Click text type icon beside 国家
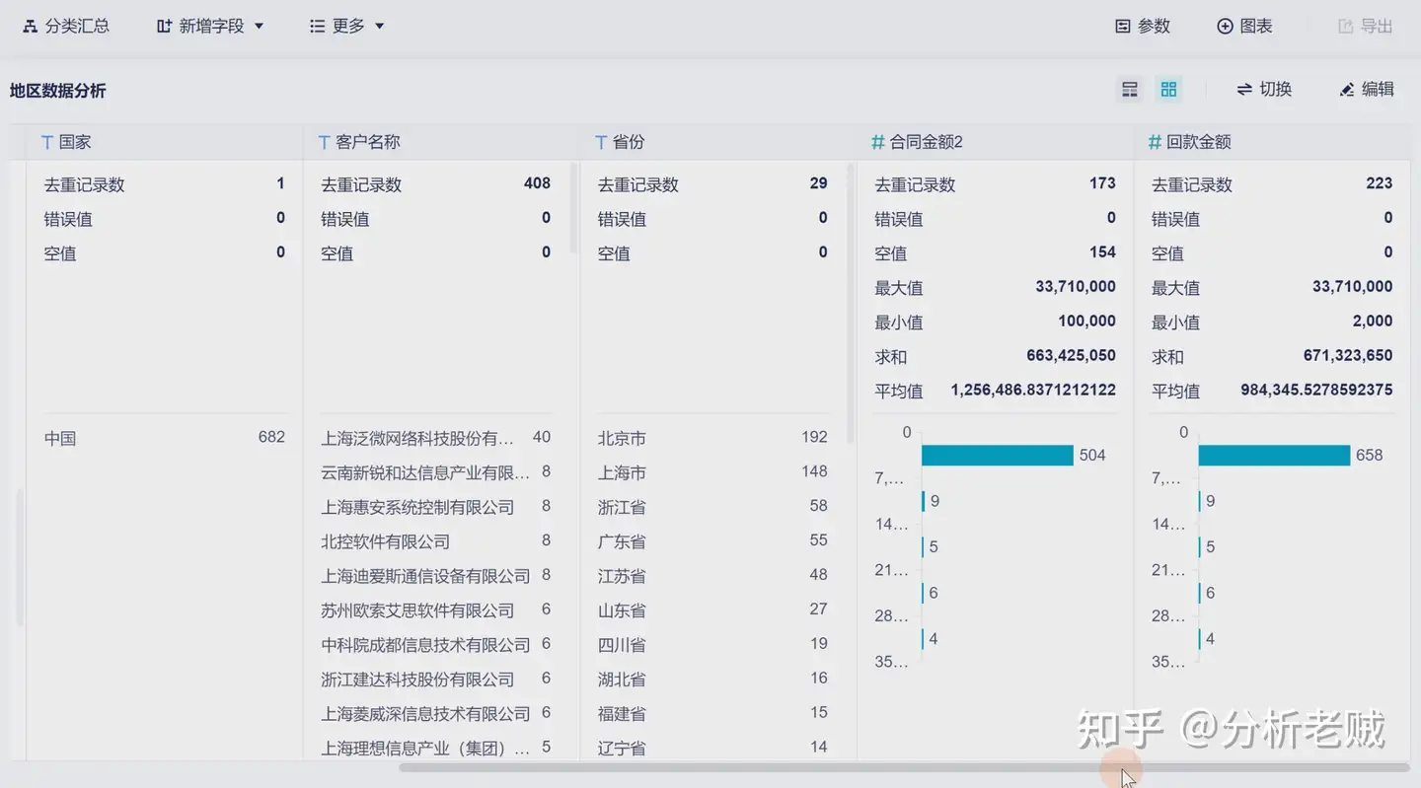This screenshot has height=788, width=1421. 46,143
